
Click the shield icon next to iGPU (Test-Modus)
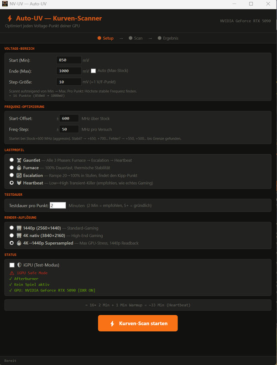pos(19,265)
